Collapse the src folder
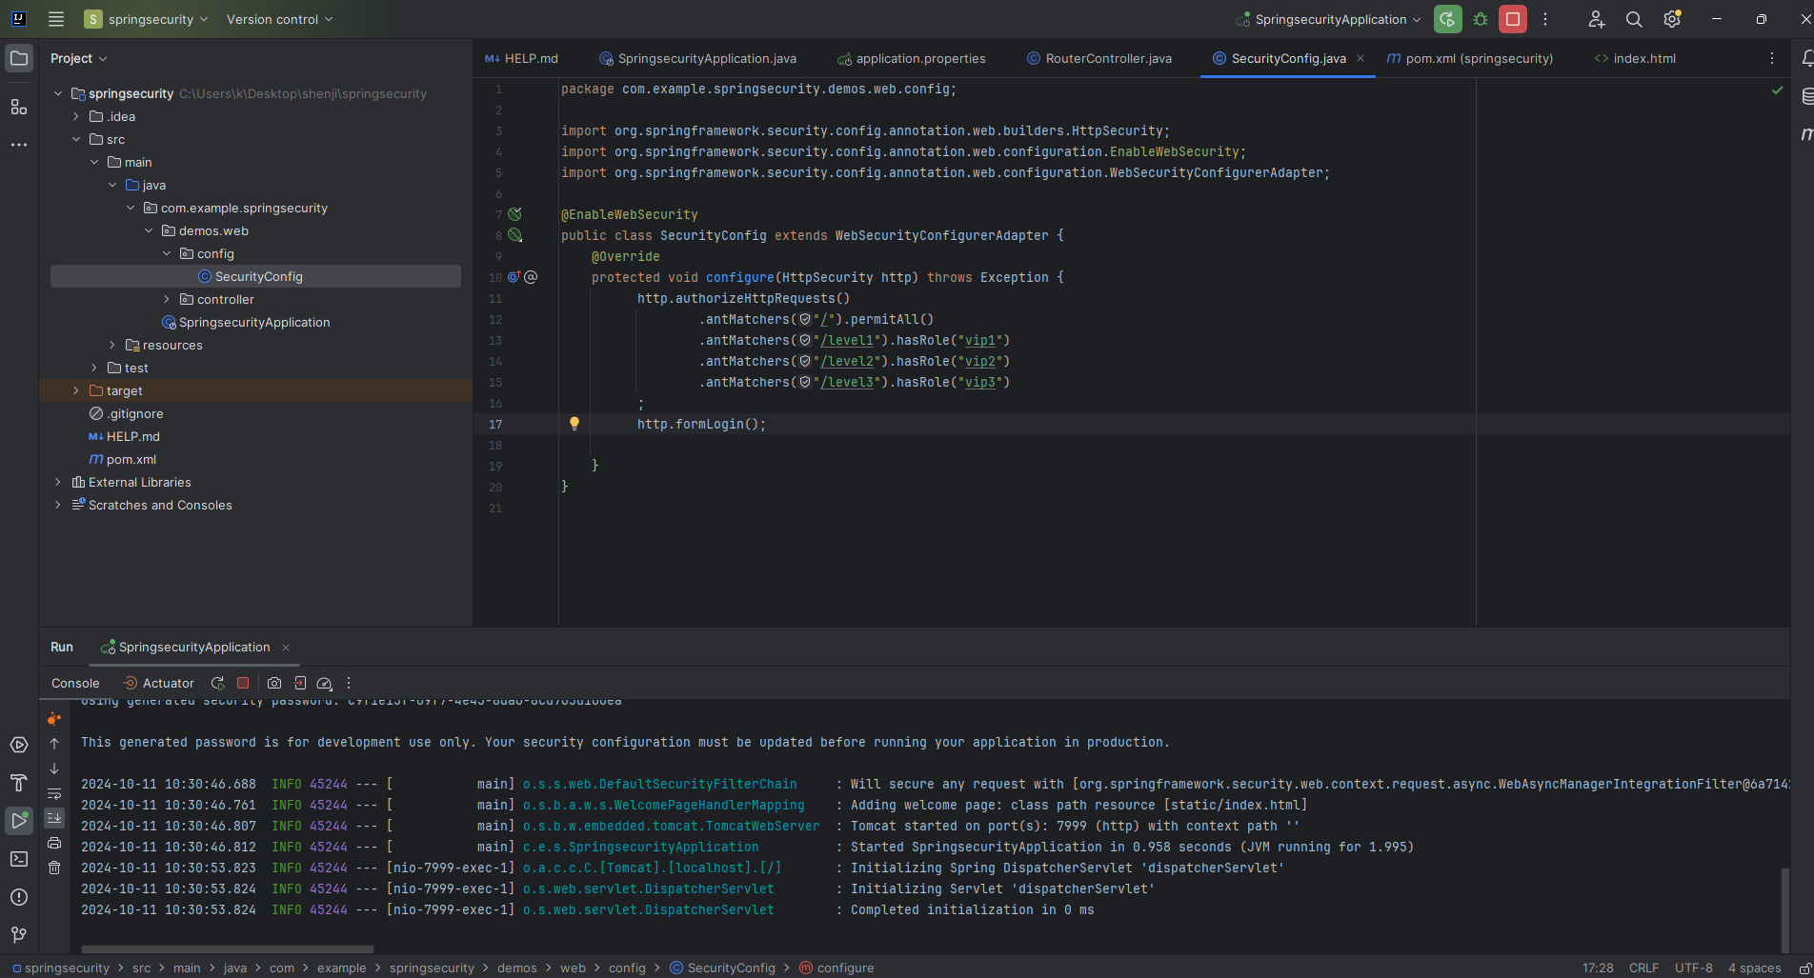1814x978 pixels. pyautogui.click(x=76, y=139)
